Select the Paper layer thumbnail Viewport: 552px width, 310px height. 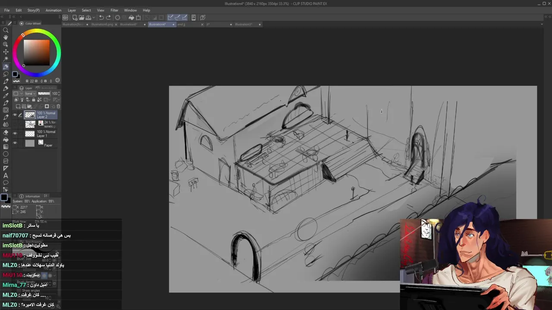[x=30, y=143]
